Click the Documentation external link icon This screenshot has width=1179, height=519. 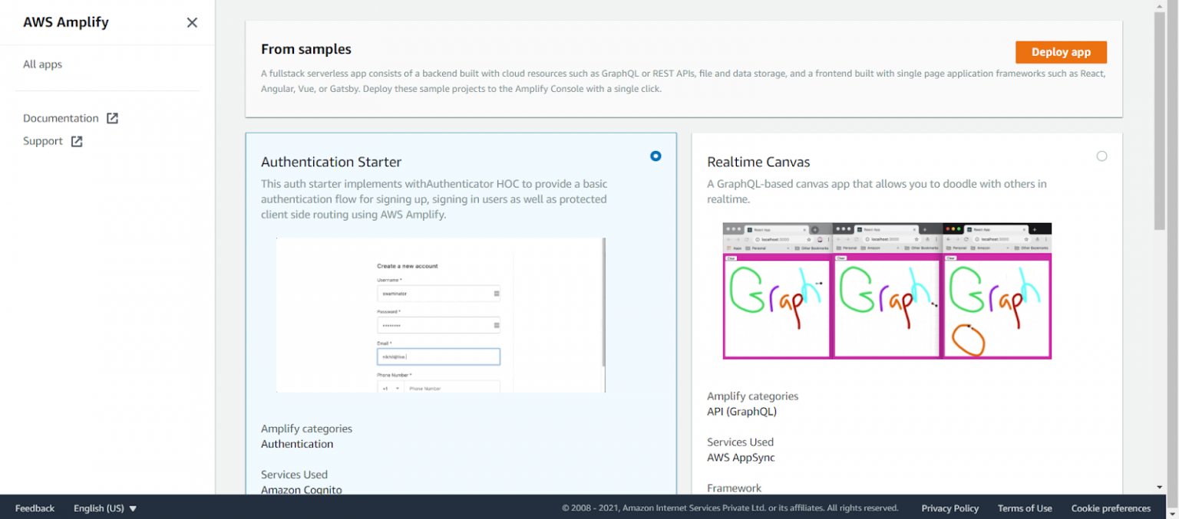[x=112, y=118]
